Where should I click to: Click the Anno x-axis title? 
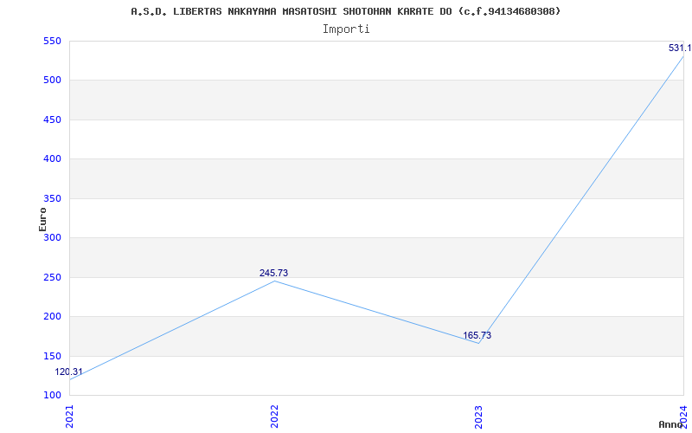[671, 424]
